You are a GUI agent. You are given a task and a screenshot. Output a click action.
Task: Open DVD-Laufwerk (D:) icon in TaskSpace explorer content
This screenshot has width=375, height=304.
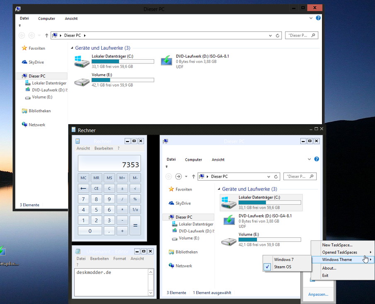click(x=229, y=220)
